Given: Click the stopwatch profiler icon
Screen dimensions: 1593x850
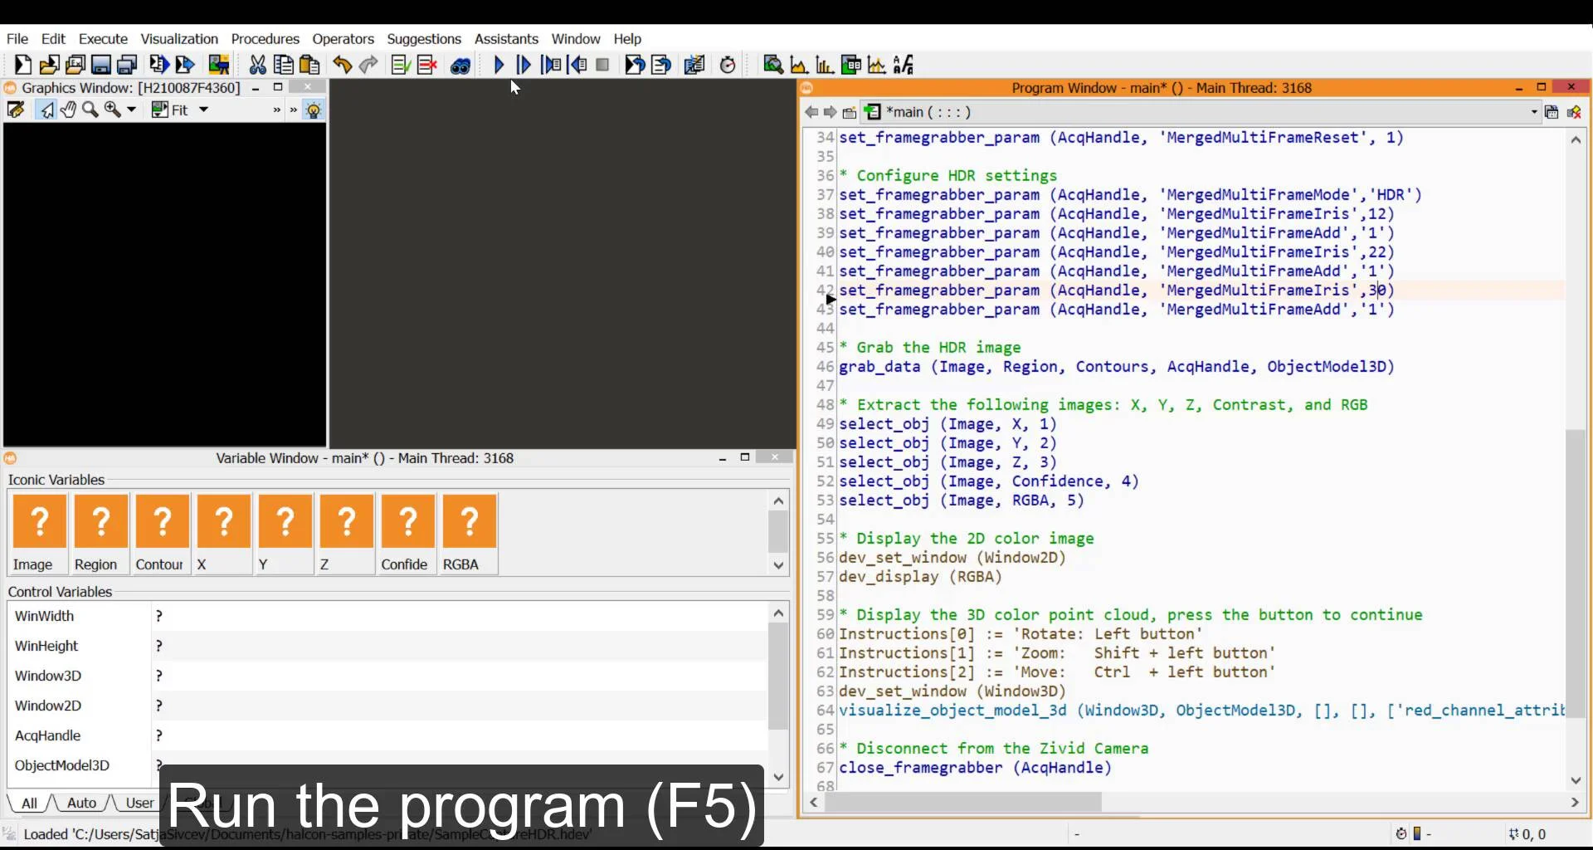Looking at the screenshot, I should tap(728, 65).
